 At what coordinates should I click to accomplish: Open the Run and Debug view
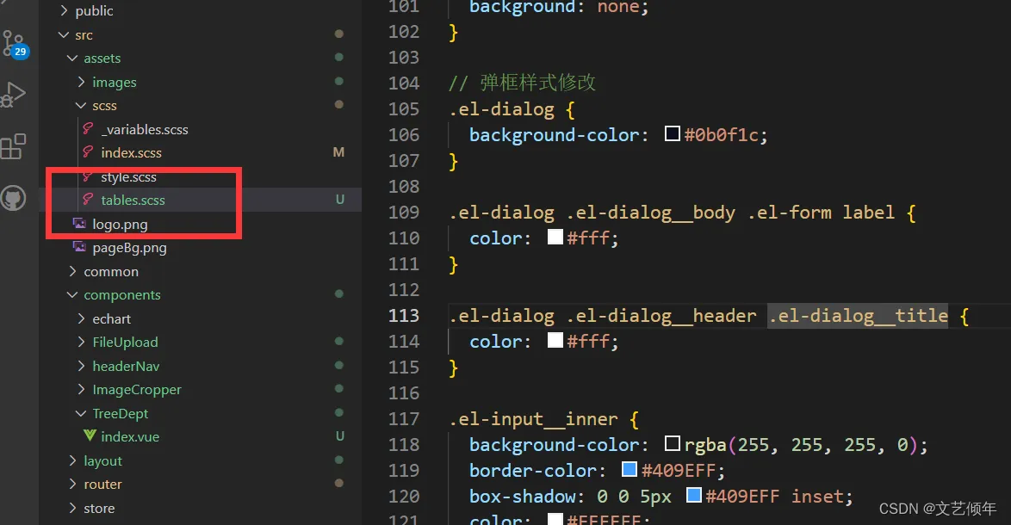[x=13, y=94]
